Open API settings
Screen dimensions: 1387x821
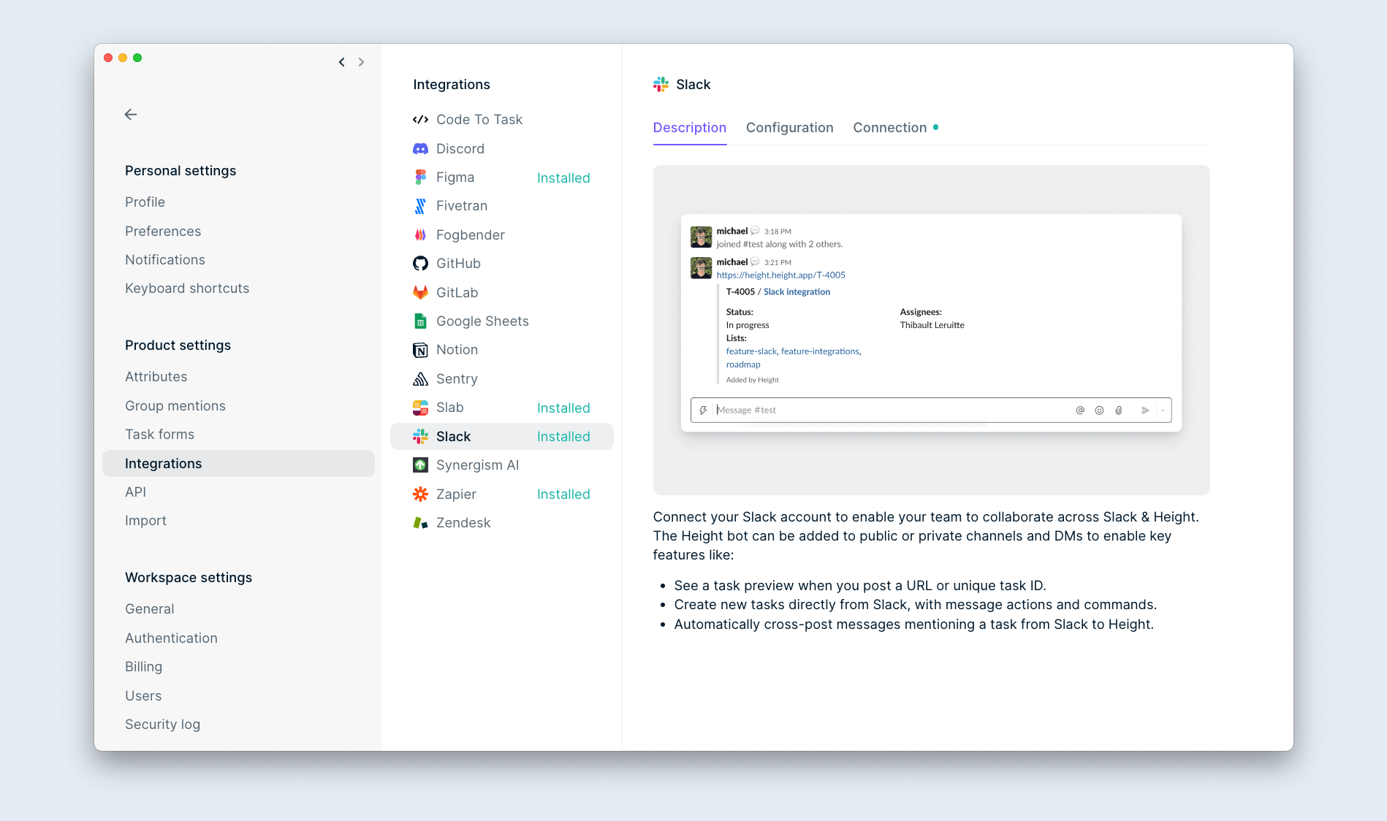136,492
